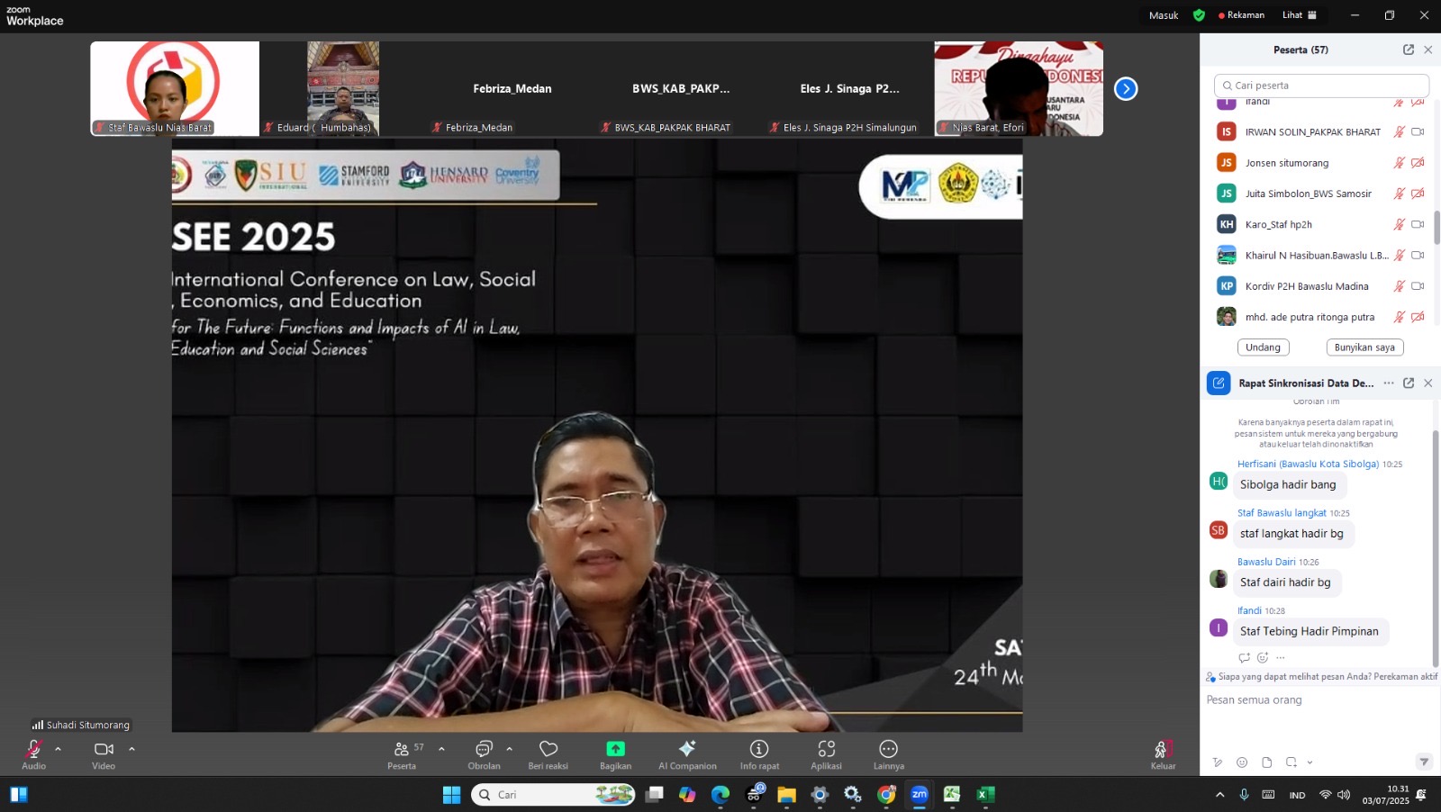Mute participant Jonsen situmorang's microphone
The width and height of the screenshot is (1441, 812).
(1398, 163)
